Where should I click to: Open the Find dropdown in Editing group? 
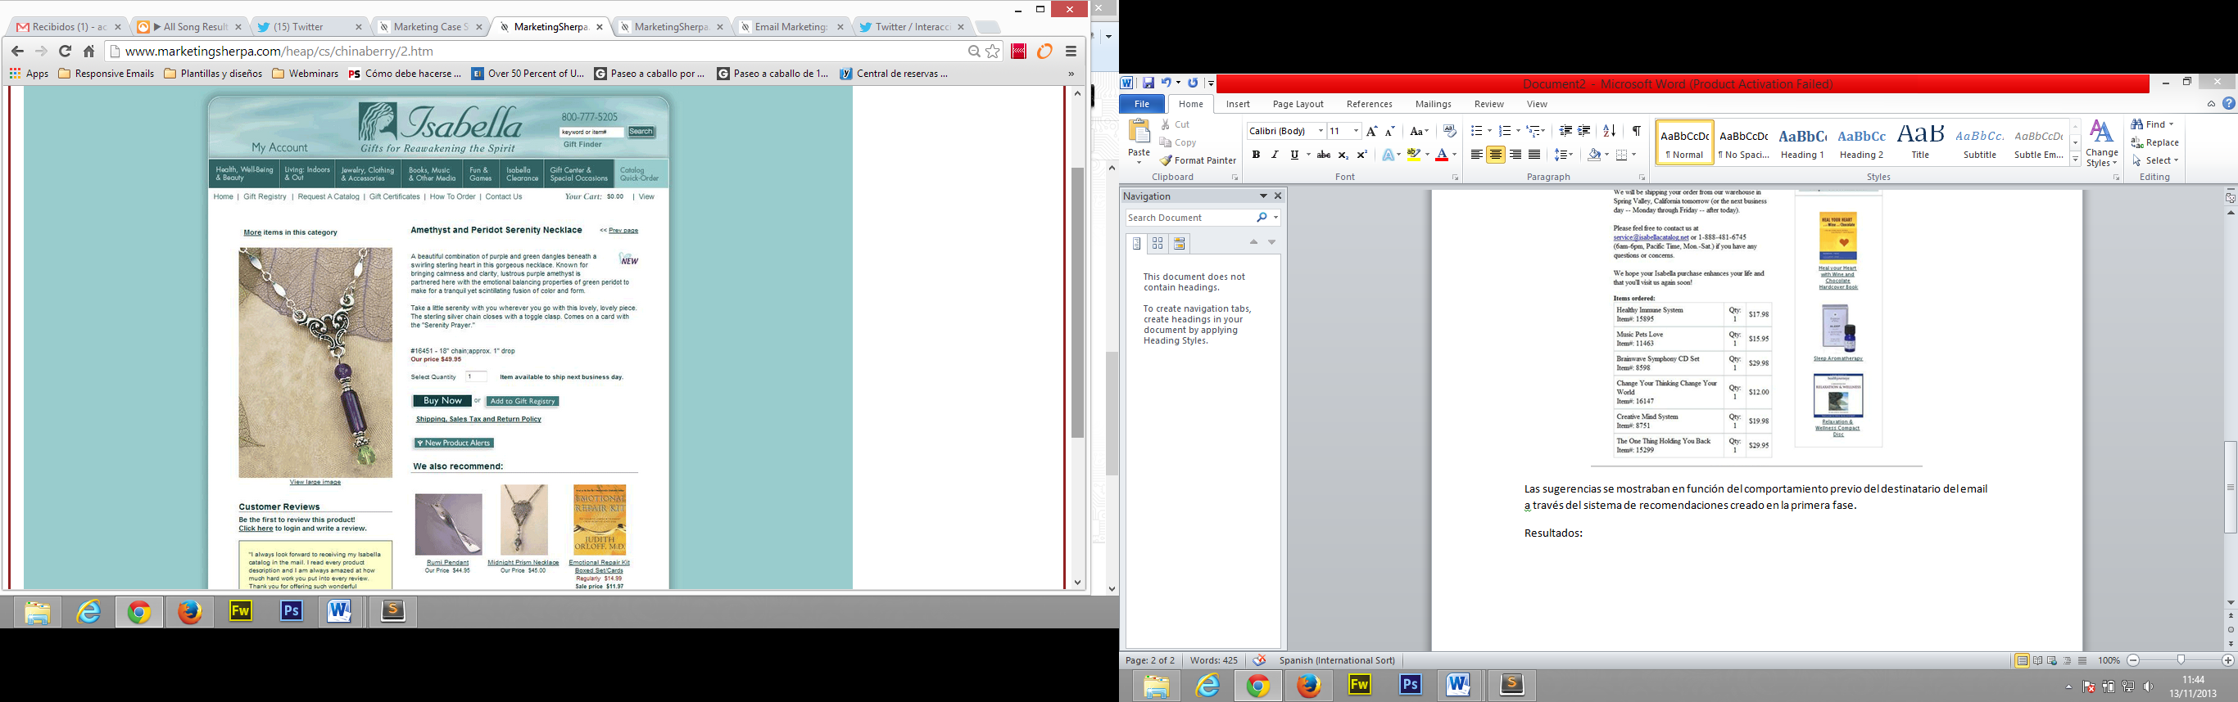point(2171,124)
